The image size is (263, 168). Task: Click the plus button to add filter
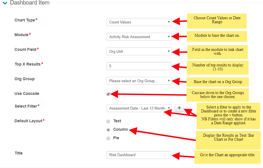click(179, 108)
